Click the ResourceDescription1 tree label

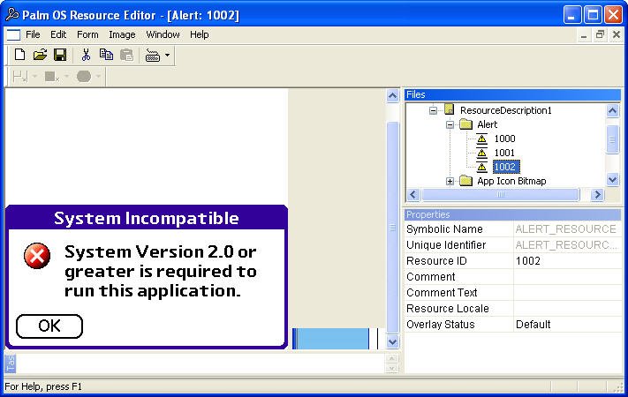506,110
